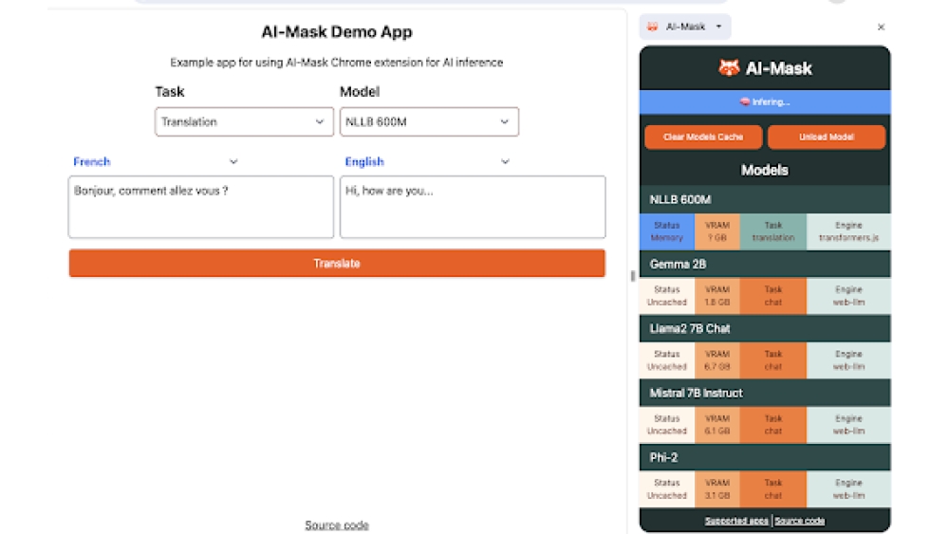Click the AI-Mask Demo App title

coord(337,31)
